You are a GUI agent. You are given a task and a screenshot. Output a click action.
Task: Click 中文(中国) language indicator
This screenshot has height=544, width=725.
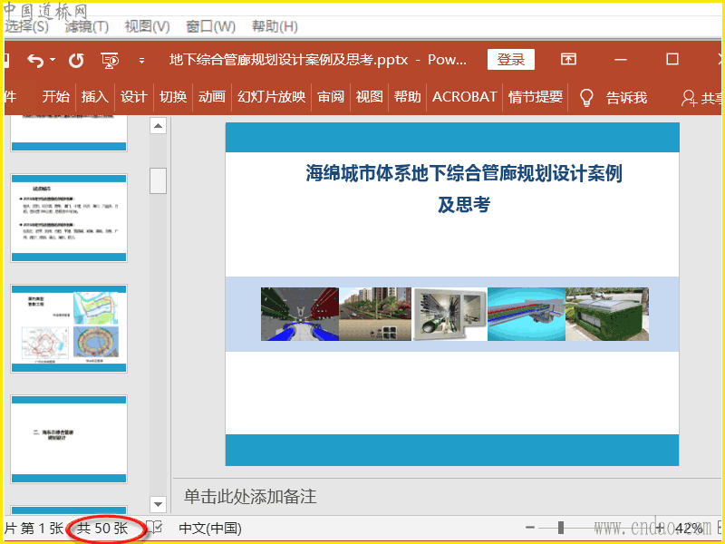[x=210, y=529]
